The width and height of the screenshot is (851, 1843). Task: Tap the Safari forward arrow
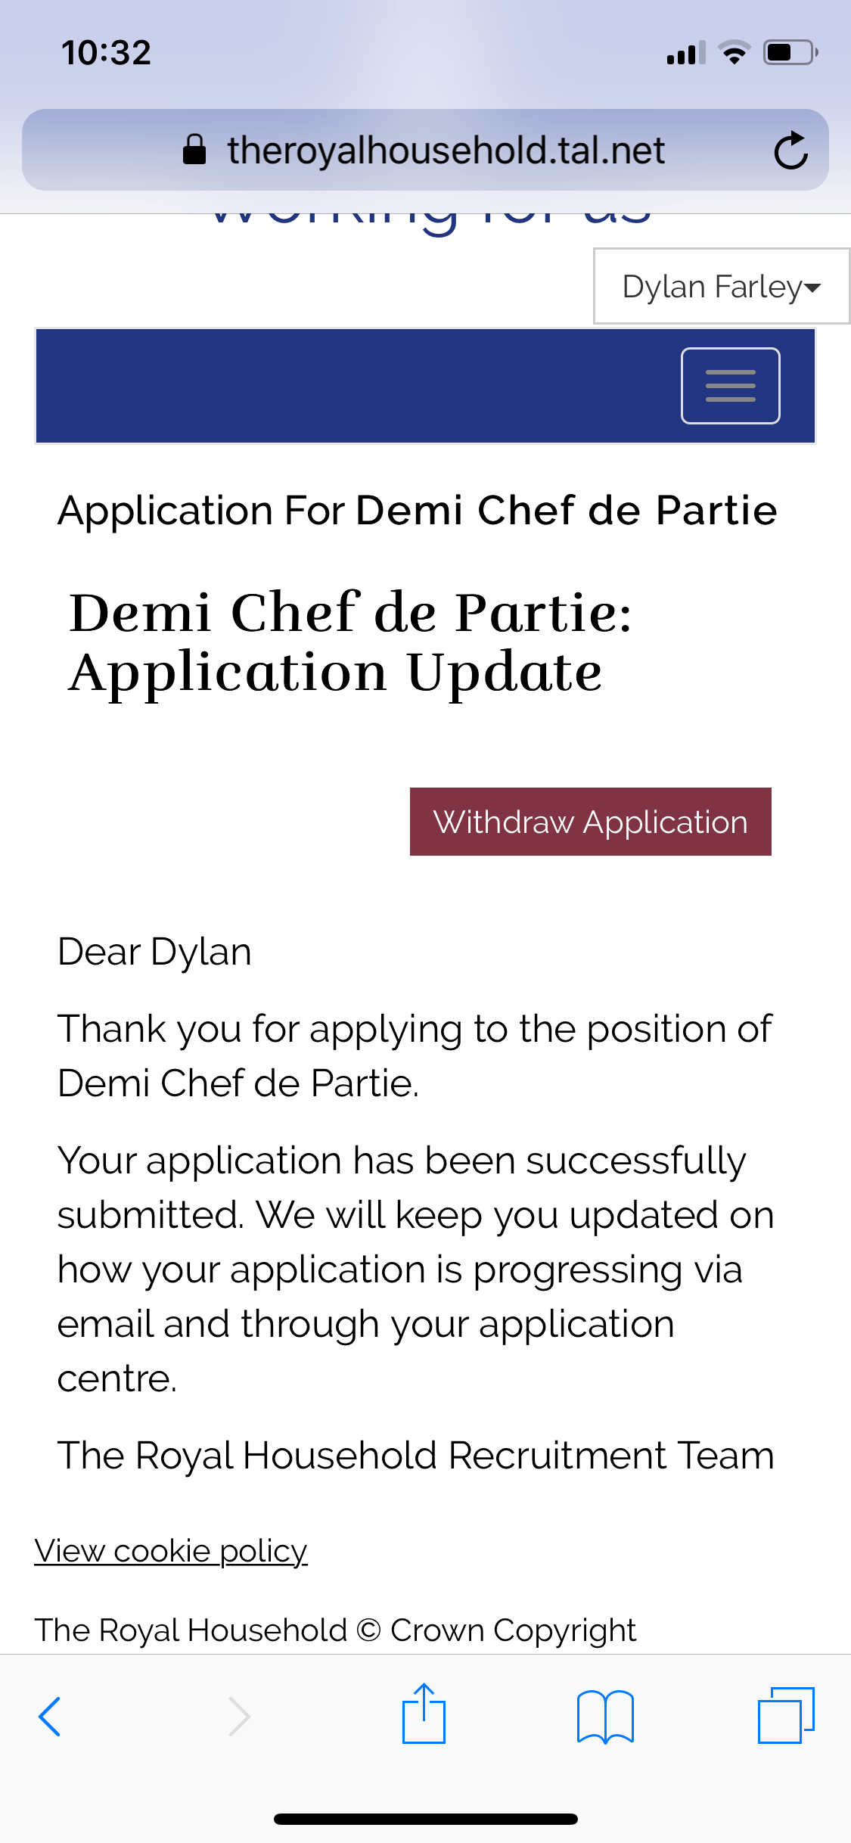[239, 1716]
